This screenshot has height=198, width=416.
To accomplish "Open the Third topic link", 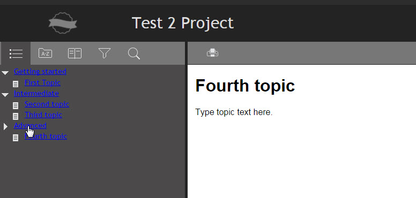I will point(43,115).
